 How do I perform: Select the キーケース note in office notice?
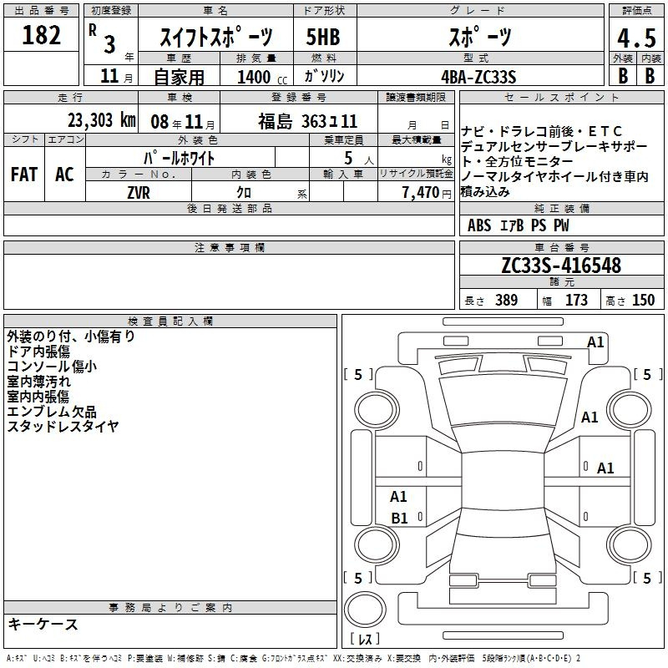(x=43, y=624)
